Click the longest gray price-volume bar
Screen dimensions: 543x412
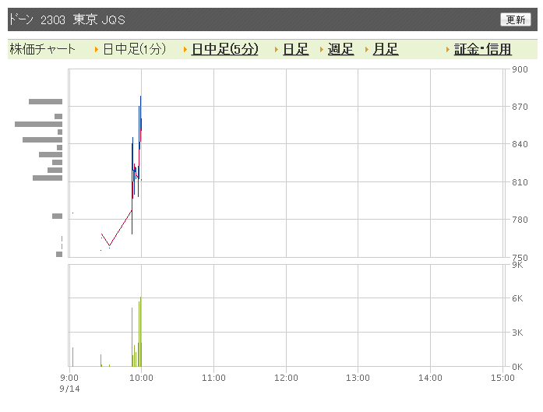pyautogui.click(x=38, y=124)
